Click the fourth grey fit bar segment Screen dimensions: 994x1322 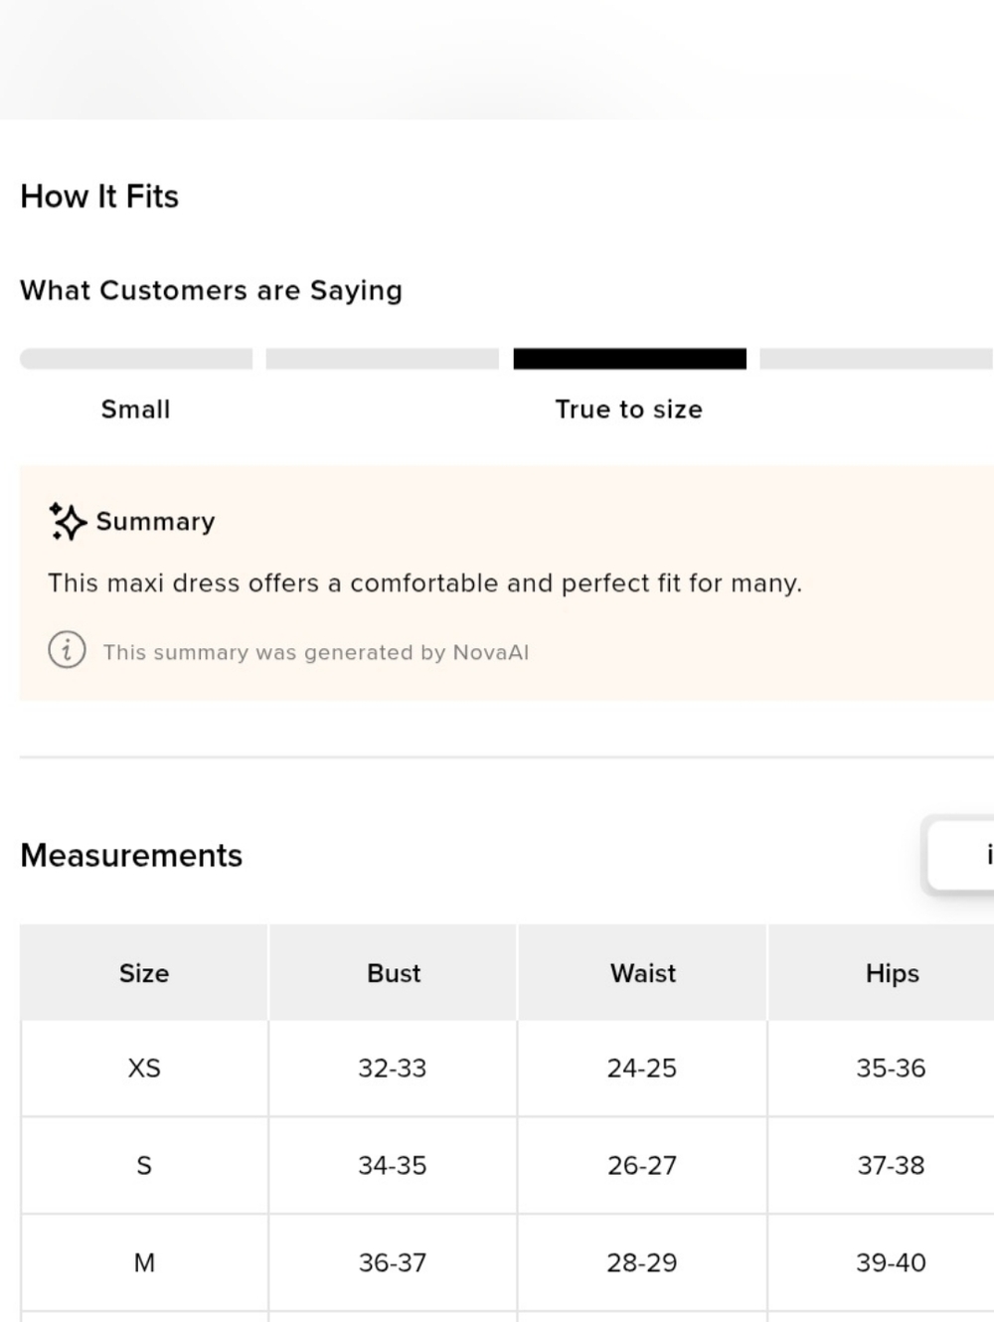pyautogui.click(x=877, y=359)
